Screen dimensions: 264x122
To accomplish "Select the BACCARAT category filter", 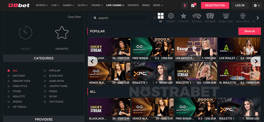I will [19, 76].
